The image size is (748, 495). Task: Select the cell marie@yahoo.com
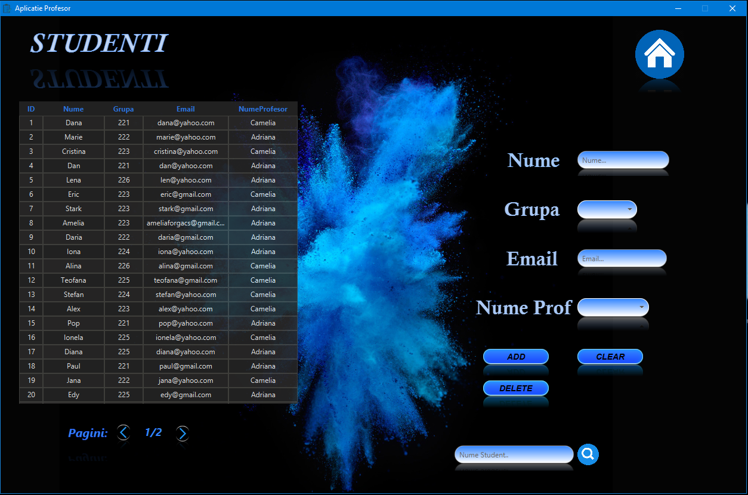tap(186, 137)
